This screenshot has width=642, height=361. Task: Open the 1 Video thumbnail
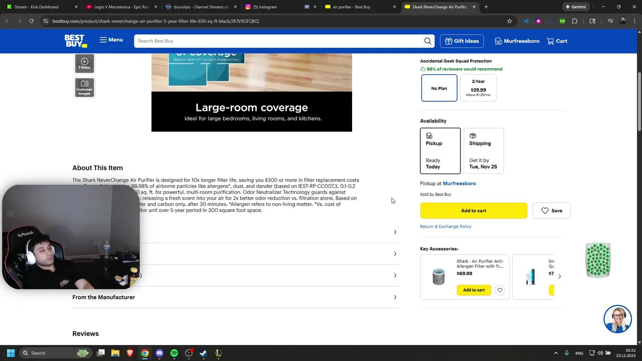coord(84,64)
